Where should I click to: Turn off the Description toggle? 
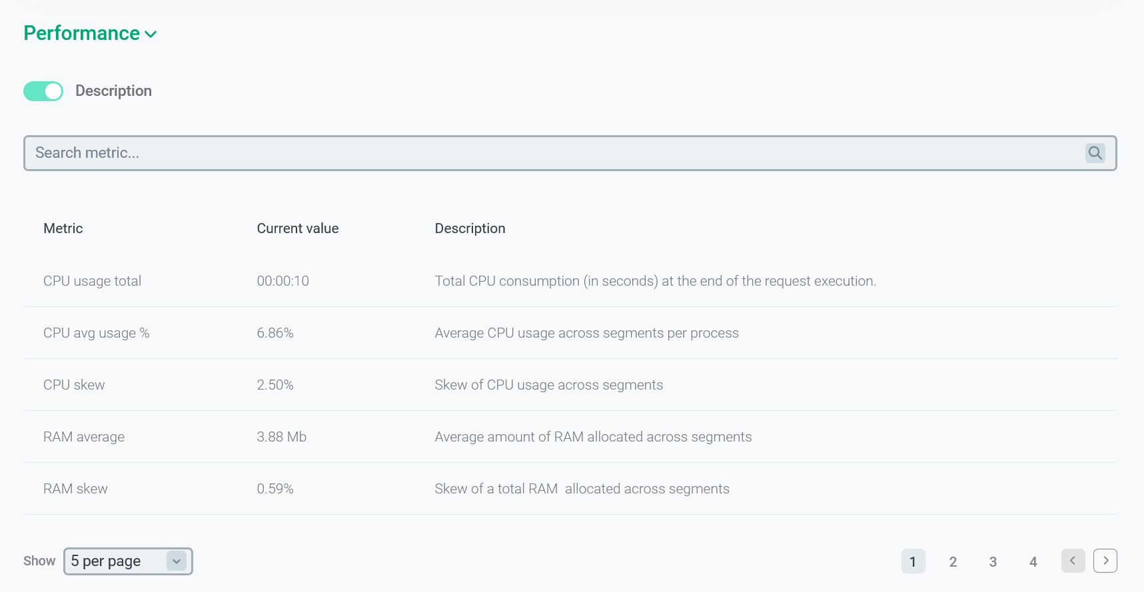coord(43,91)
